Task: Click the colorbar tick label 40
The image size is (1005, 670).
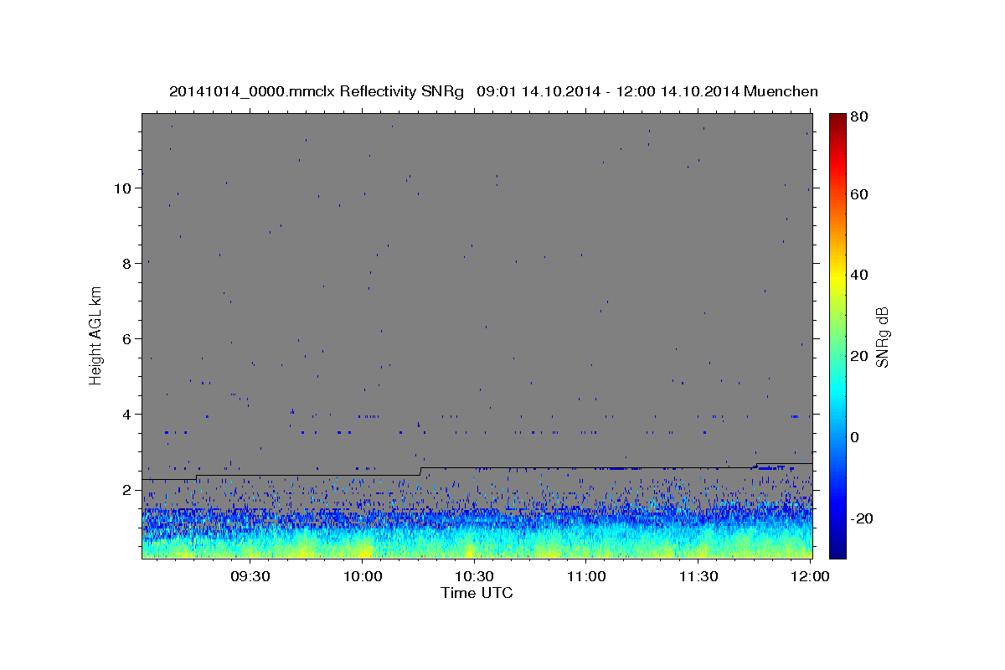Action: [x=859, y=275]
